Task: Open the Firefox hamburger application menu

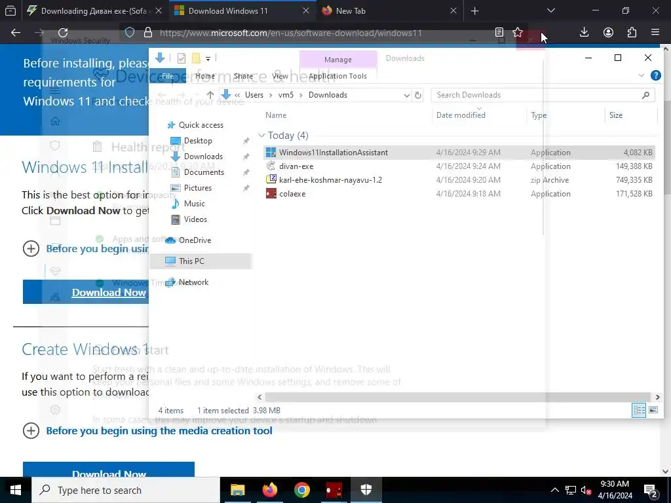Action: point(655,32)
